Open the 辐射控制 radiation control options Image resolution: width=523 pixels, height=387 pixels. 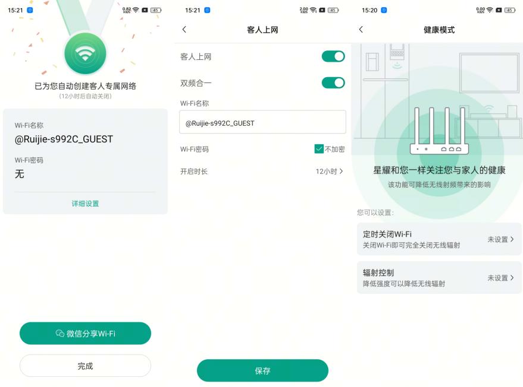[439, 277]
